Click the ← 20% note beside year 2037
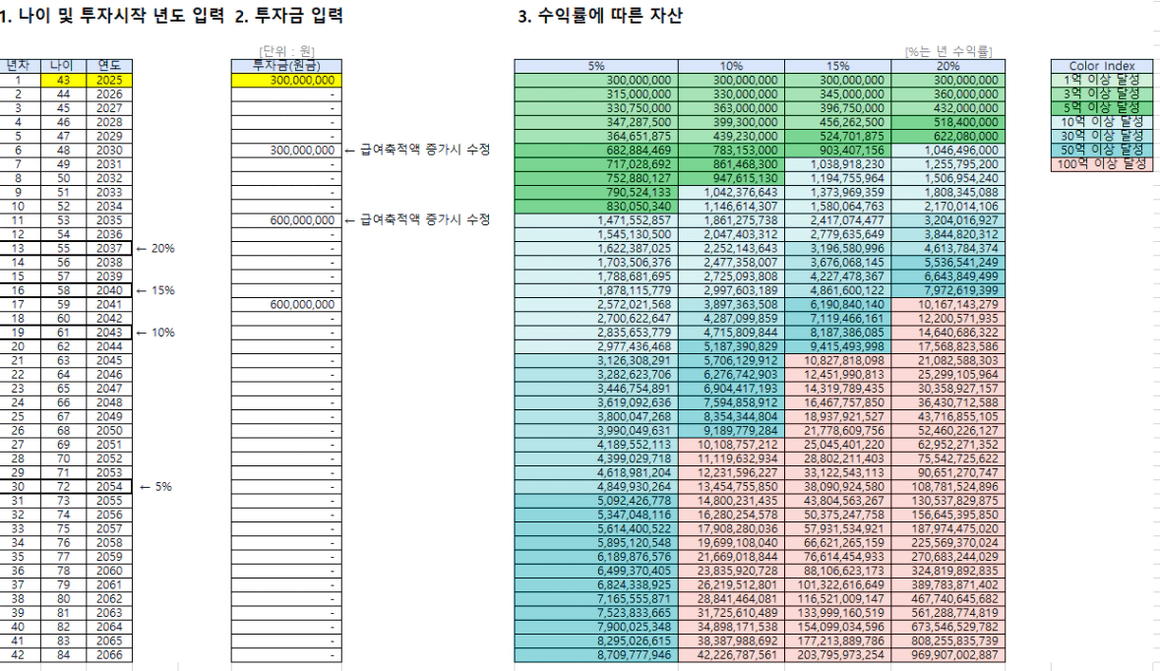Screen dimensions: 1160x671 (155, 249)
